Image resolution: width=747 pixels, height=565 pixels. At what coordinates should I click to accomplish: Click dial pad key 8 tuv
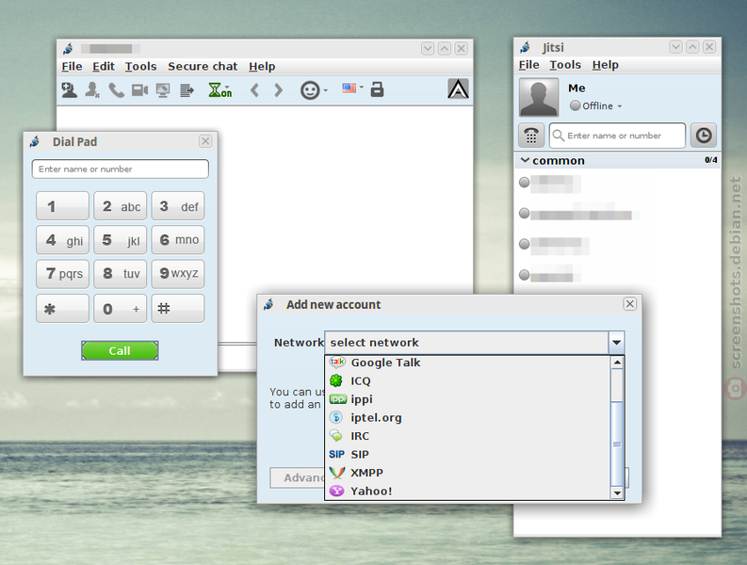(x=120, y=274)
